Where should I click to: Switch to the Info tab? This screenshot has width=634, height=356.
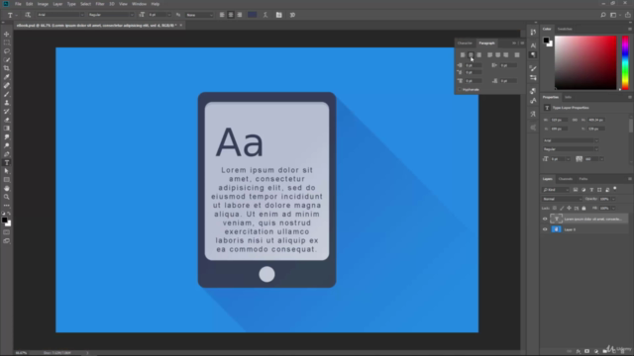click(x=568, y=97)
